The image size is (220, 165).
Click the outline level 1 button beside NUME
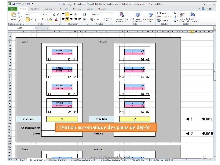(x=189, y=119)
